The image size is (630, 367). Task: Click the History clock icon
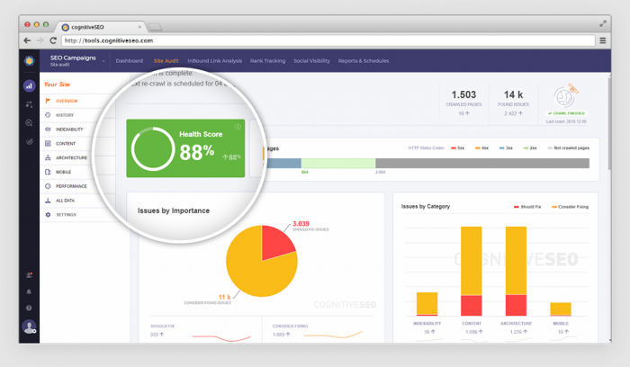click(48, 115)
